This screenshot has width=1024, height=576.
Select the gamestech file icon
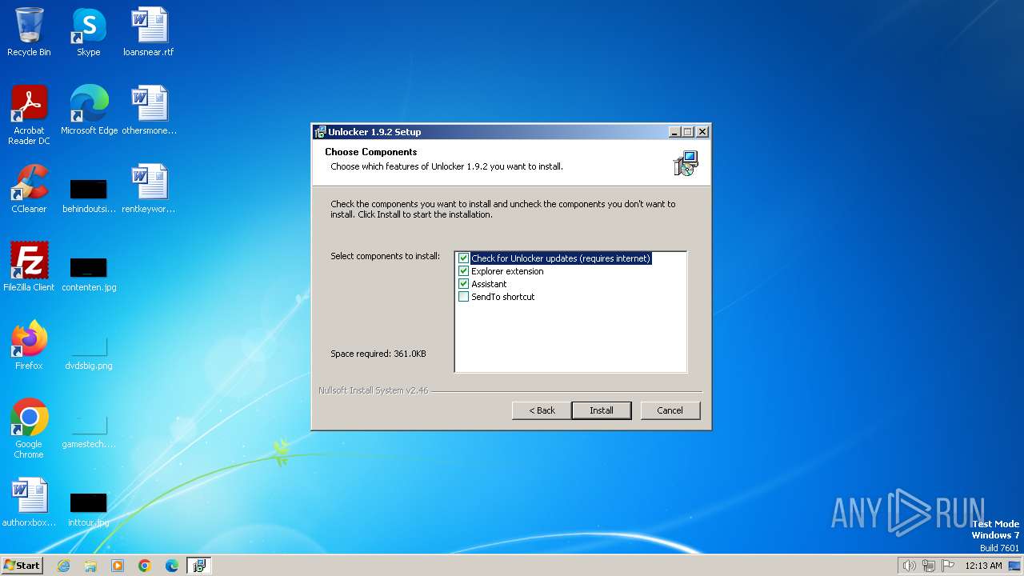(89, 430)
